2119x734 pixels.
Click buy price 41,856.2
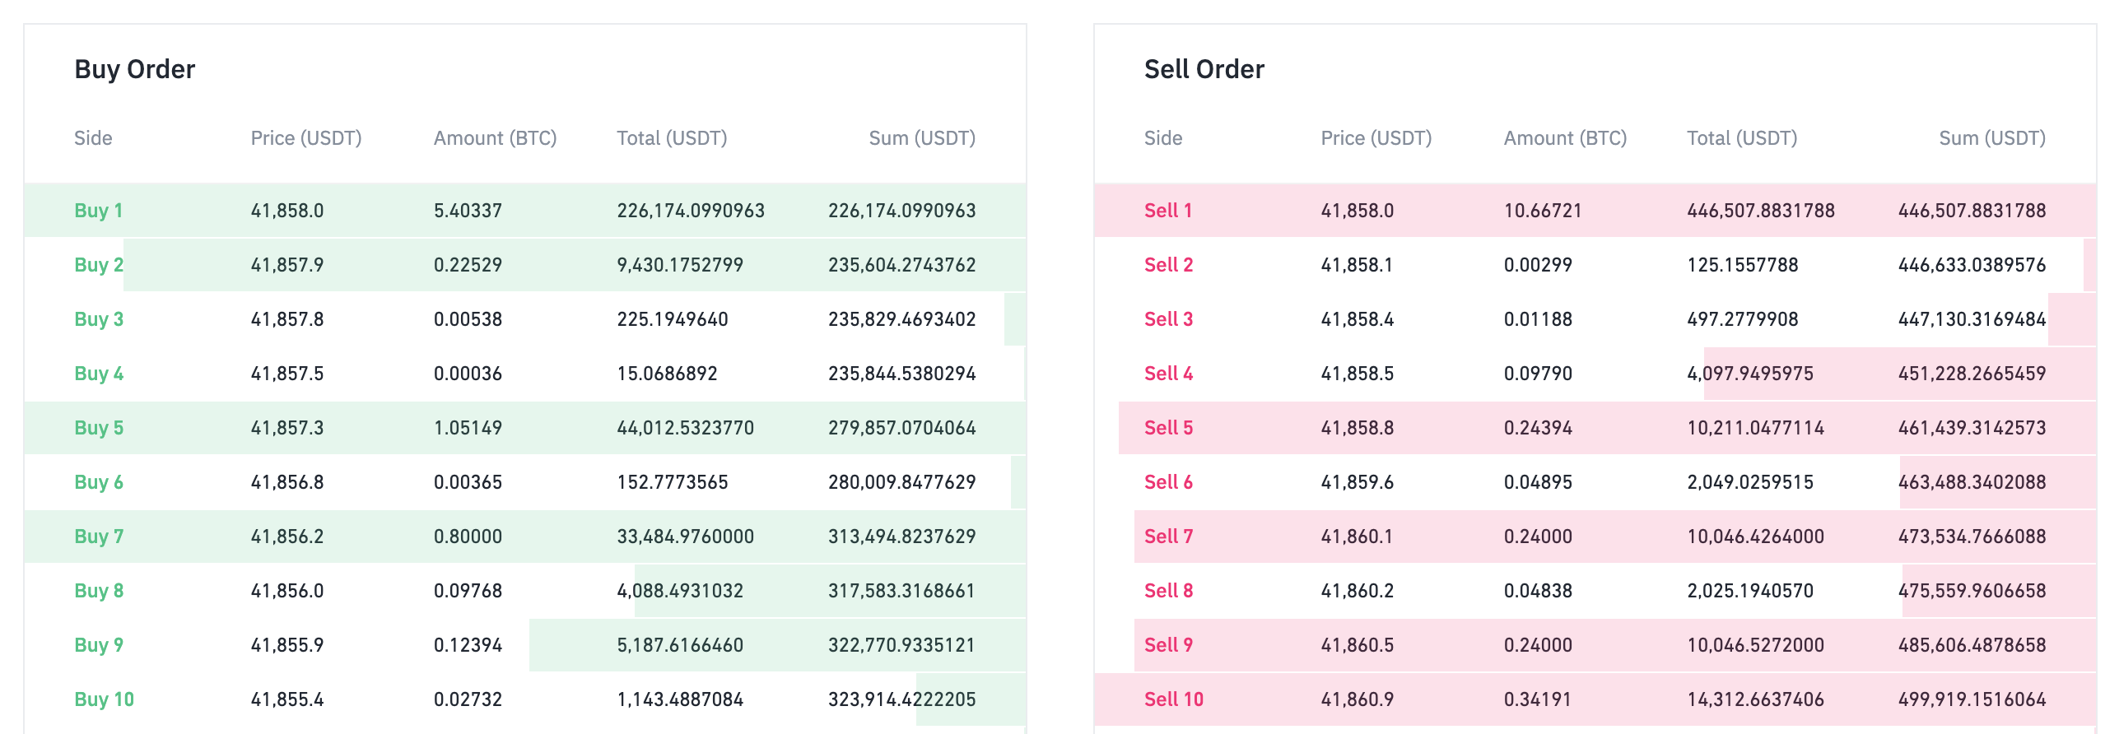tap(287, 537)
